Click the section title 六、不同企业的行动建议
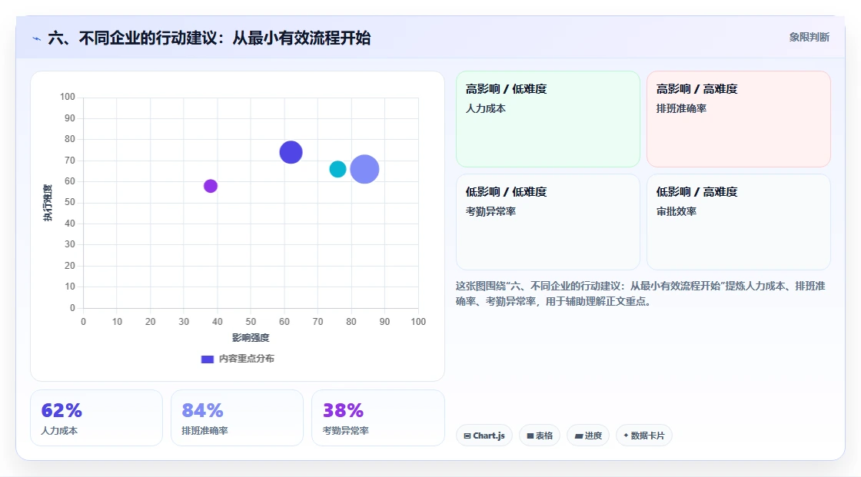The image size is (861, 477). (209, 38)
